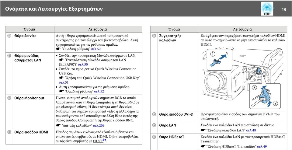
Task: Click the Monitor out description paragraph
Action: point(98,109)
